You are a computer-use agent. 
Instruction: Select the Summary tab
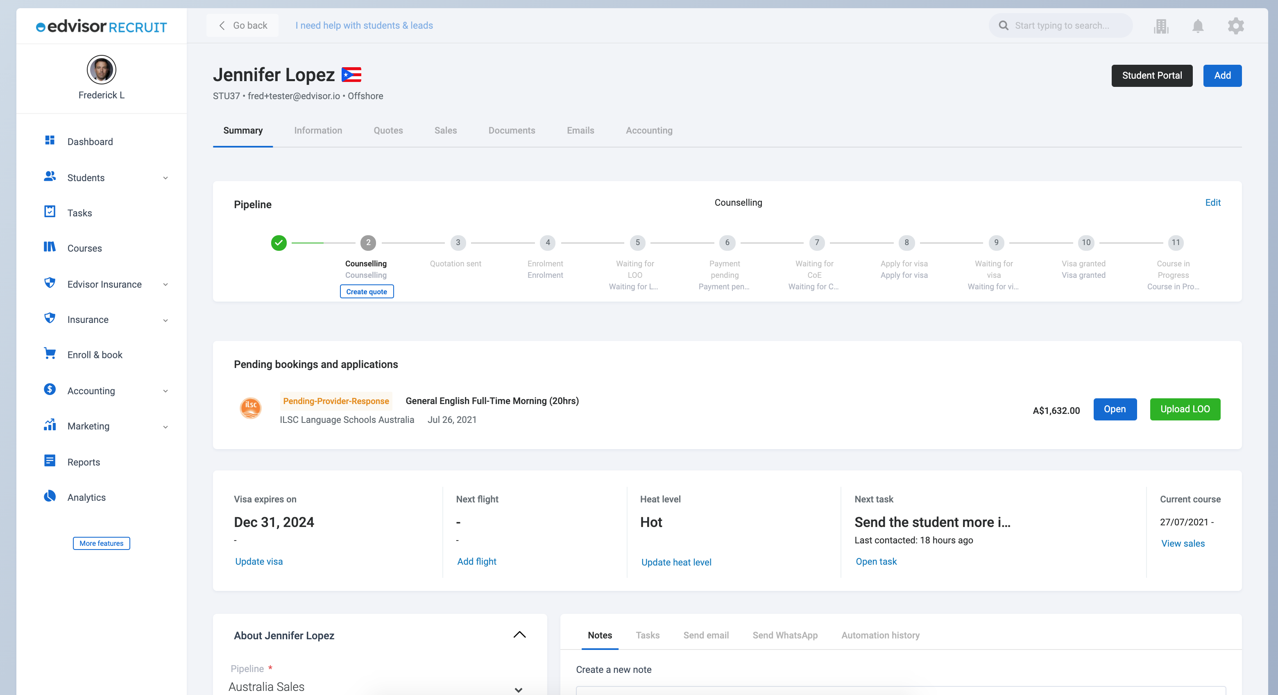click(242, 130)
